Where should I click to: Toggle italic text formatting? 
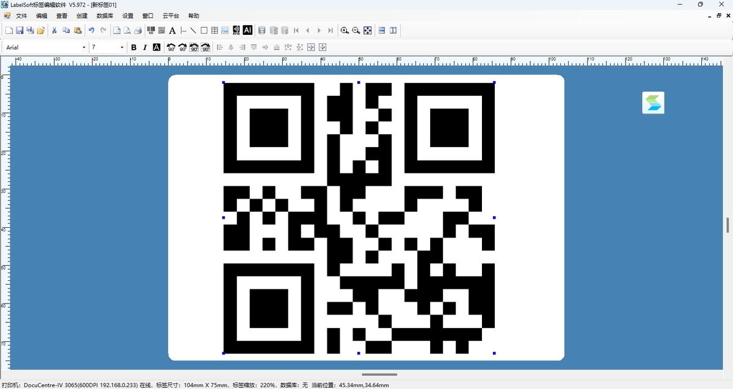pos(145,48)
